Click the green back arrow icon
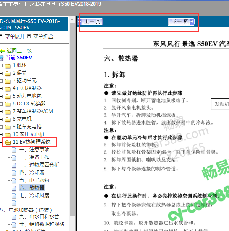This screenshot has width=229, height=231. [x=3, y=51]
